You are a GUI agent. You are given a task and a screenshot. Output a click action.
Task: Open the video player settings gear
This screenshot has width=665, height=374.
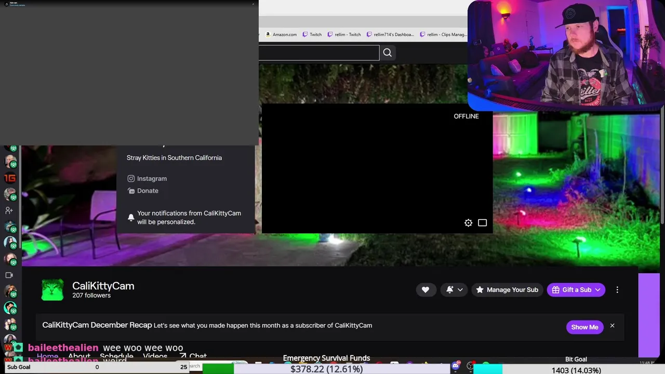(468, 223)
